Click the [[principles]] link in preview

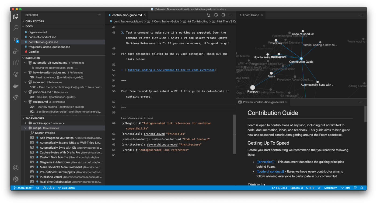pos(265,162)
